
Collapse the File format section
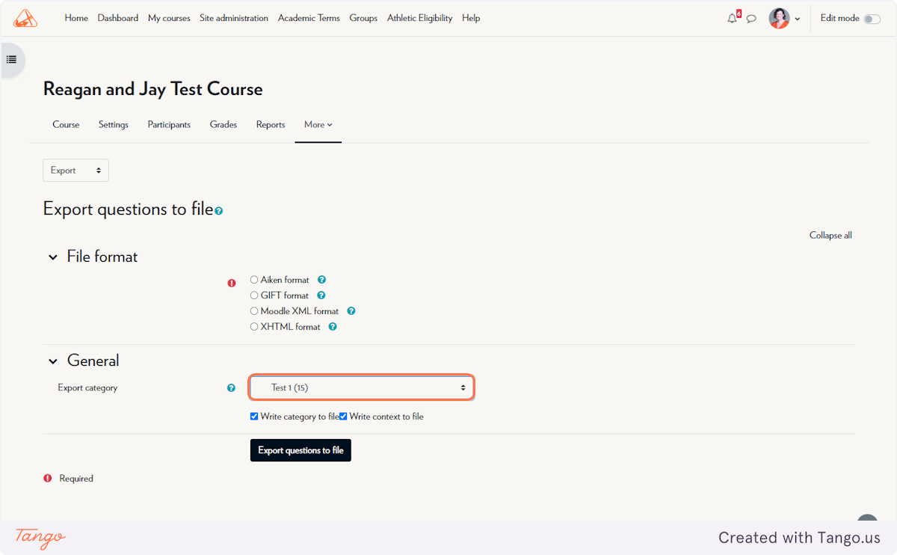[53, 257]
